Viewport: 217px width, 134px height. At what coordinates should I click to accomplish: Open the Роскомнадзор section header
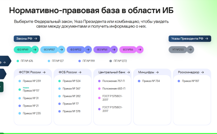click(191, 72)
